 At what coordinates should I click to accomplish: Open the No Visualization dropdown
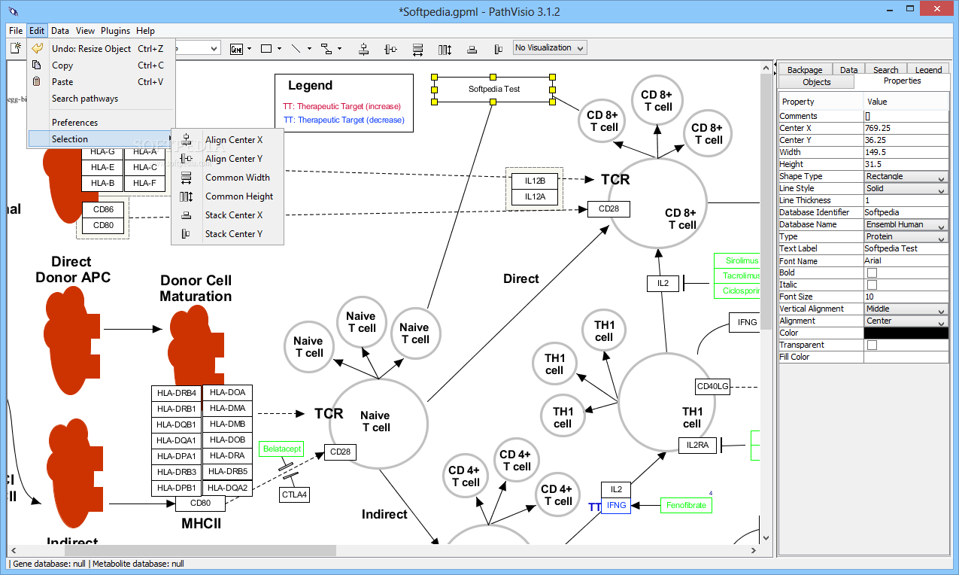pyautogui.click(x=549, y=47)
